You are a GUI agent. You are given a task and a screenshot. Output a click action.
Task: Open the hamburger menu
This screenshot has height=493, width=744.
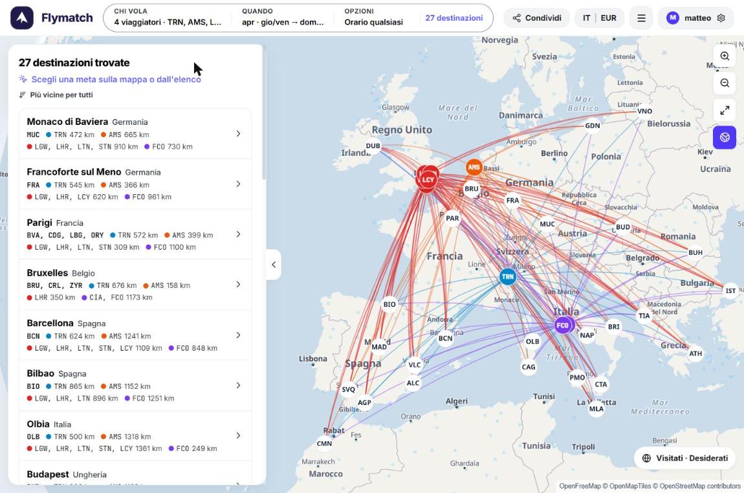(x=641, y=18)
